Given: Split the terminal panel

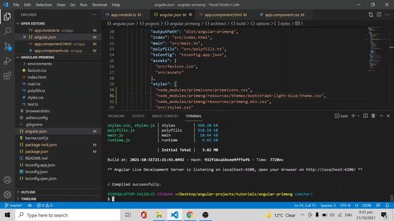Looking at the screenshot, I should tap(365, 116).
